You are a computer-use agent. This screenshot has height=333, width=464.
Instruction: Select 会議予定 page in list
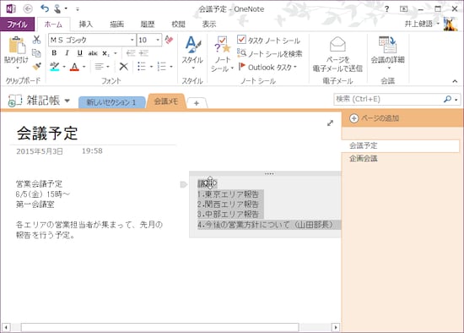(401, 145)
